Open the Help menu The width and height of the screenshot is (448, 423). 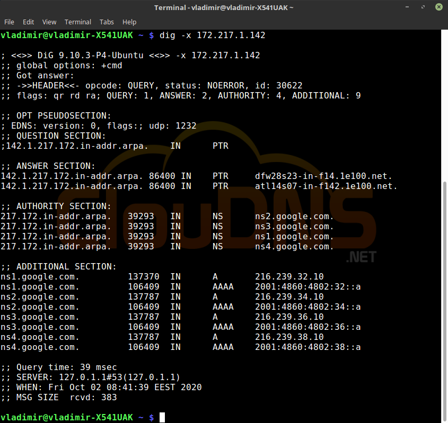[x=129, y=22]
